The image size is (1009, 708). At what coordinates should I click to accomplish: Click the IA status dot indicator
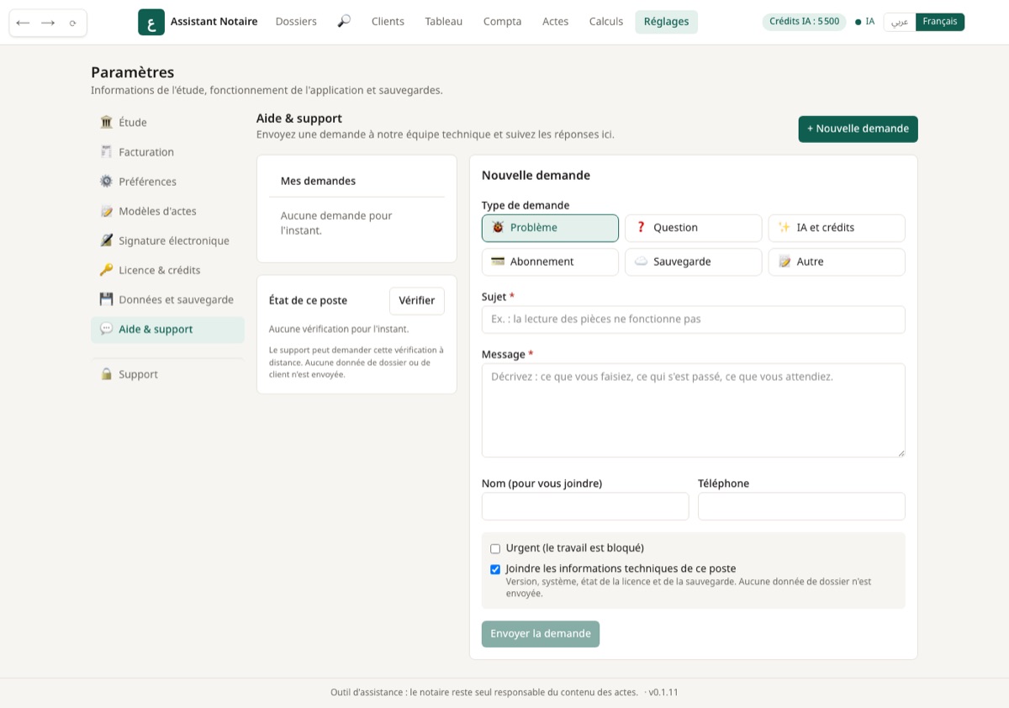coord(858,22)
